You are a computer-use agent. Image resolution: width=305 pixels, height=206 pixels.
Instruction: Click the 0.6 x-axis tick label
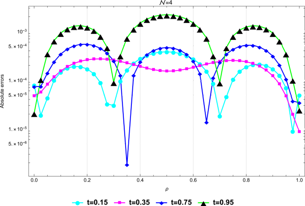tap(193, 181)
